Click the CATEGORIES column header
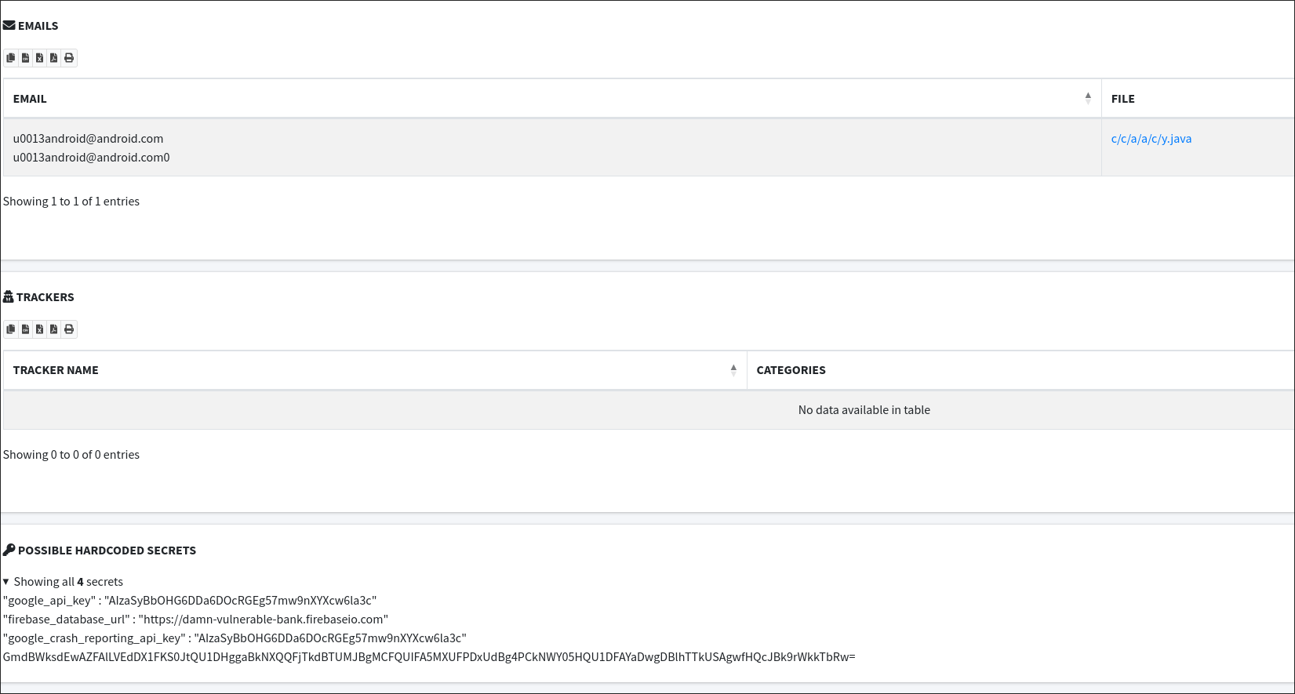Screen dimensions: 1295x694 pos(791,370)
